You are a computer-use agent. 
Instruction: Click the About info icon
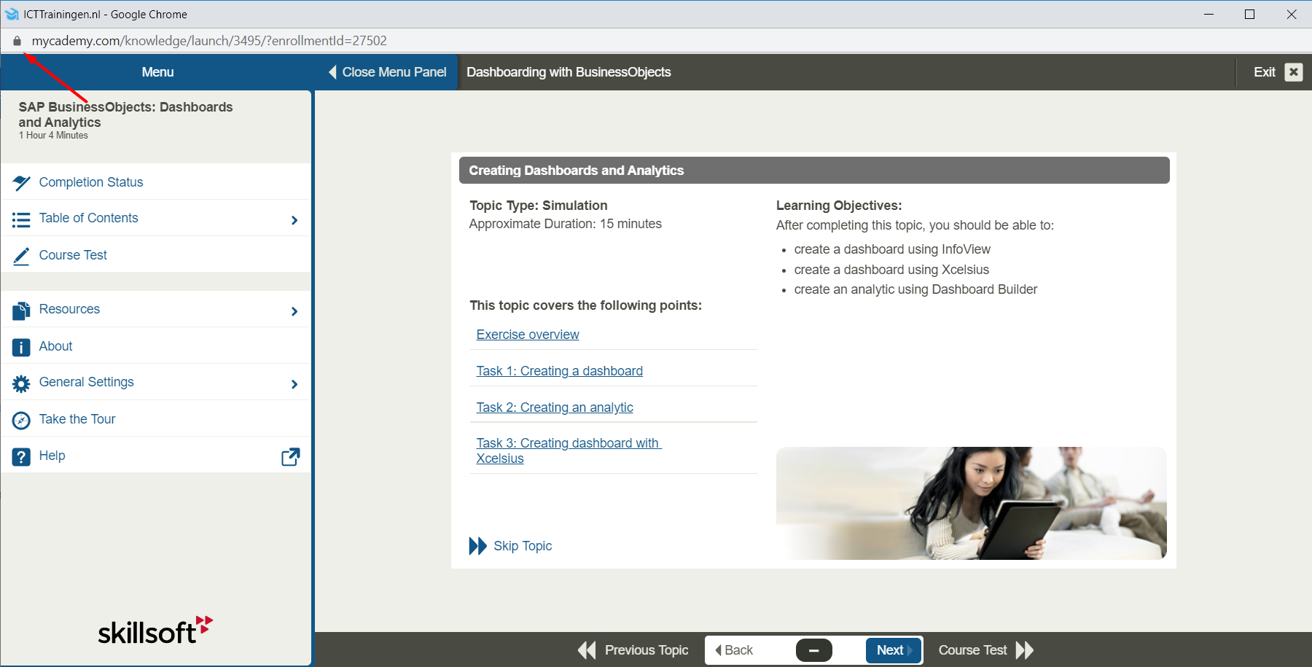pyautogui.click(x=21, y=347)
